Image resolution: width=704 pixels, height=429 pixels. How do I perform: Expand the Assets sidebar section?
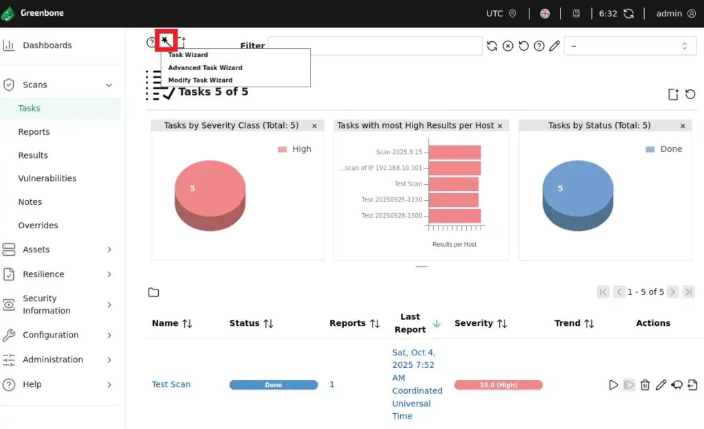[x=109, y=250]
